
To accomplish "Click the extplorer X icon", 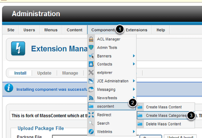I will click(x=91, y=72).
